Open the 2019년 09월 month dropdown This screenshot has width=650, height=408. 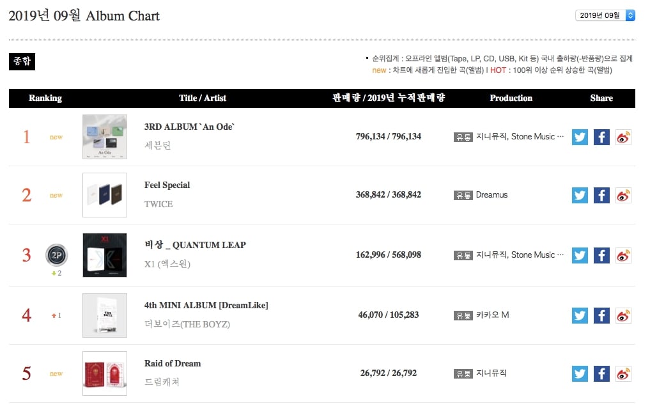pyautogui.click(x=605, y=15)
